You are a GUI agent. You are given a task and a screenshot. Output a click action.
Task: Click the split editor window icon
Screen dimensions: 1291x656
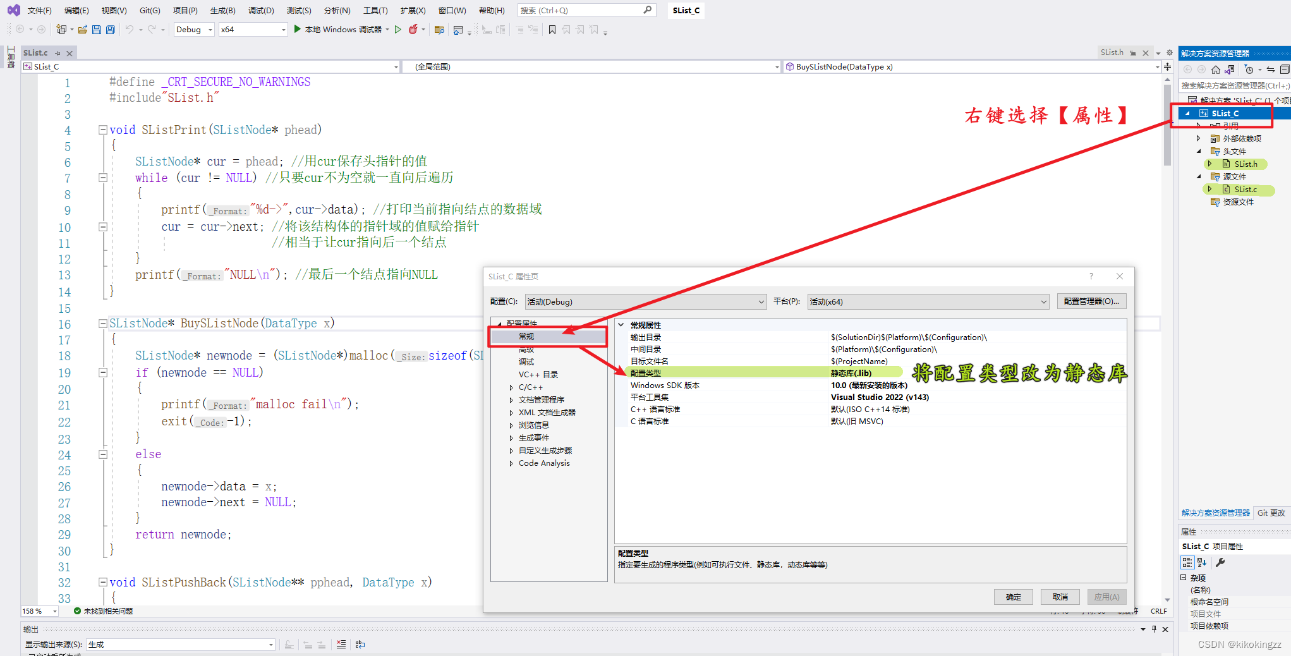pyautogui.click(x=1167, y=66)
